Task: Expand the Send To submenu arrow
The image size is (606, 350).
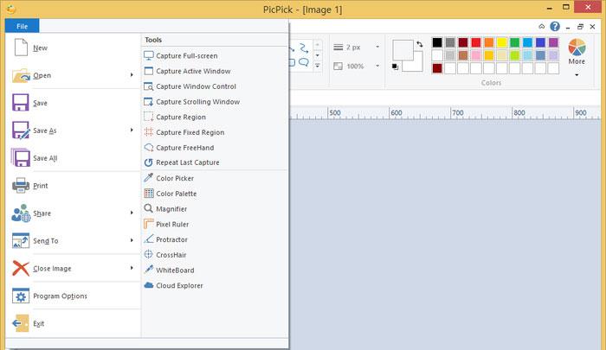Action: pyautogui.click(x=132, y=240)
